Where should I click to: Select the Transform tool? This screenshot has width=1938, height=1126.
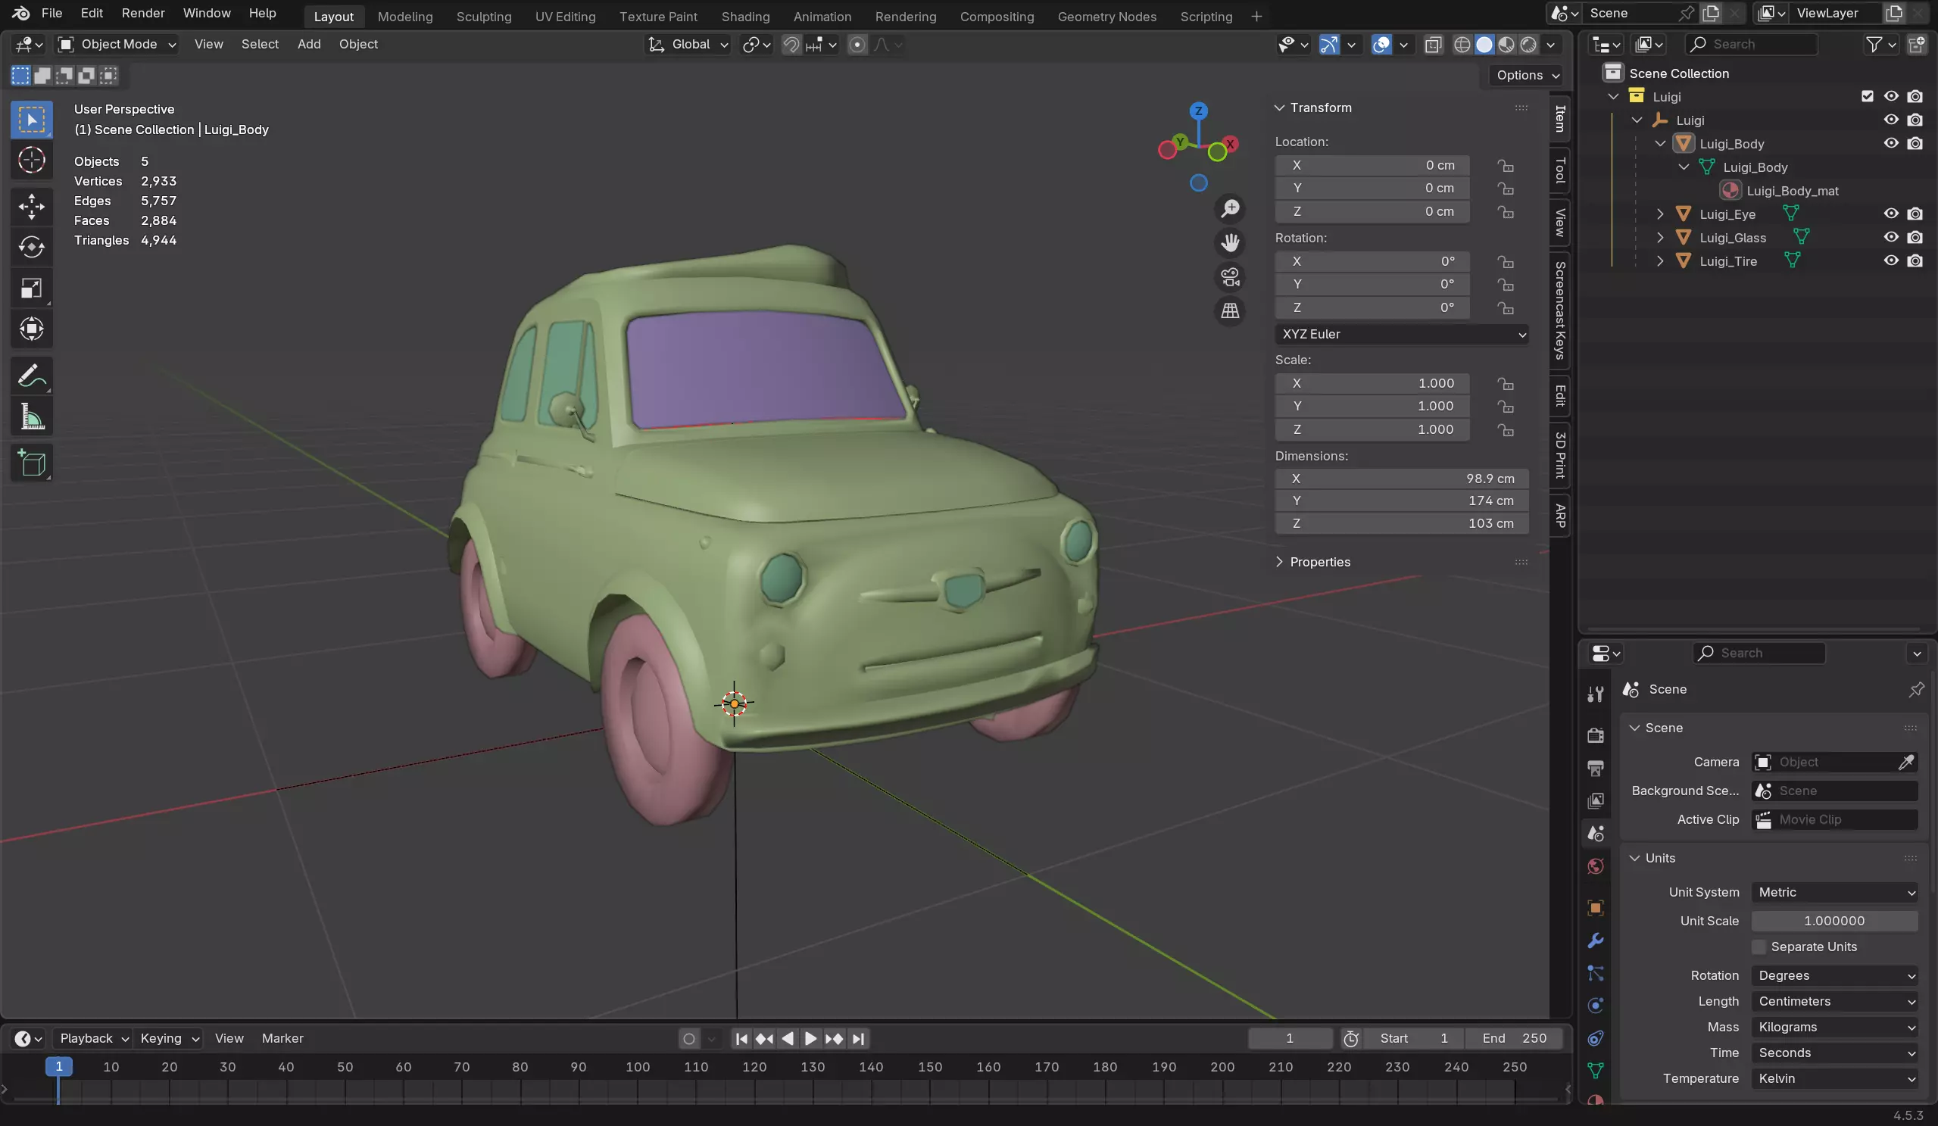[32, 329]
